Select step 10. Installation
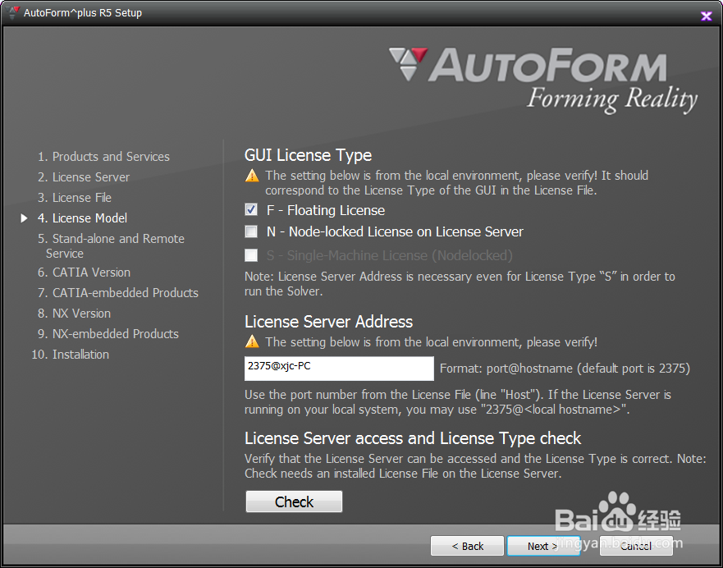 click(71, 355)
